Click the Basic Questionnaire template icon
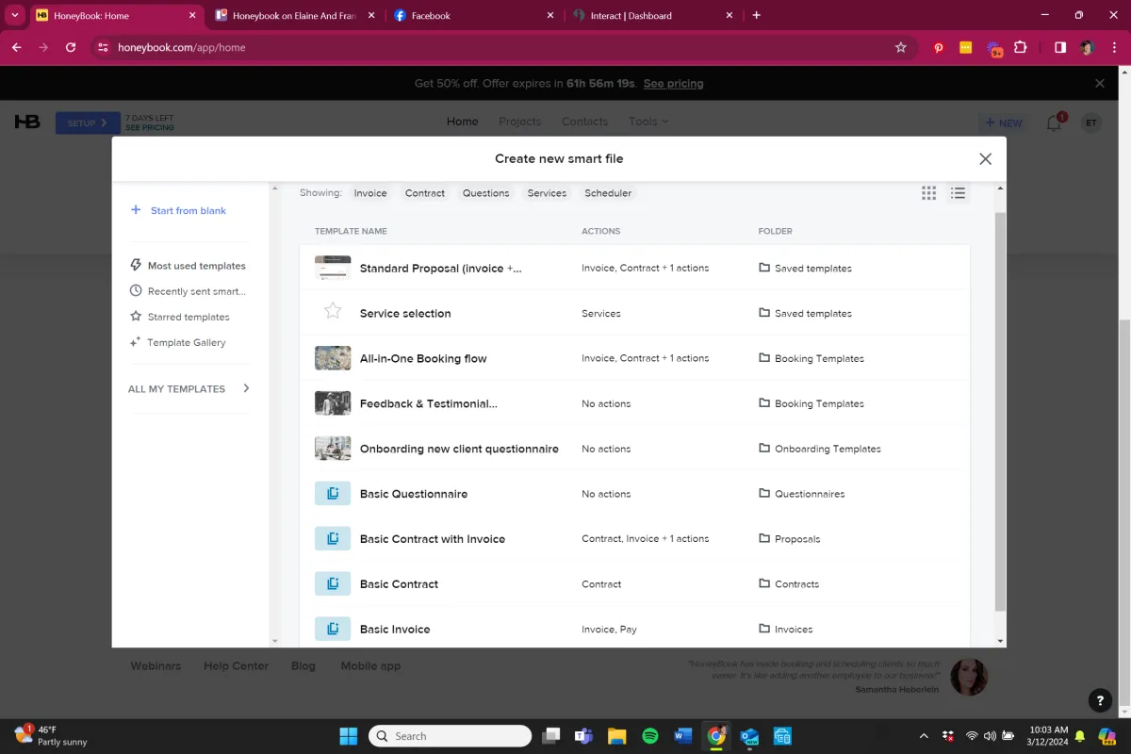The height and width of the screenshot is (754, 1131). (x=333, y=494)
